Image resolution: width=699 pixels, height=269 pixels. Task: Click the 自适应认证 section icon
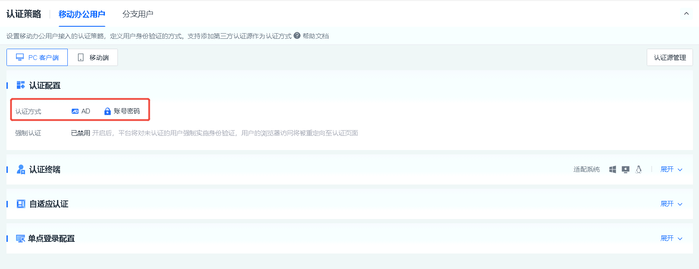(x=21, y=204)
